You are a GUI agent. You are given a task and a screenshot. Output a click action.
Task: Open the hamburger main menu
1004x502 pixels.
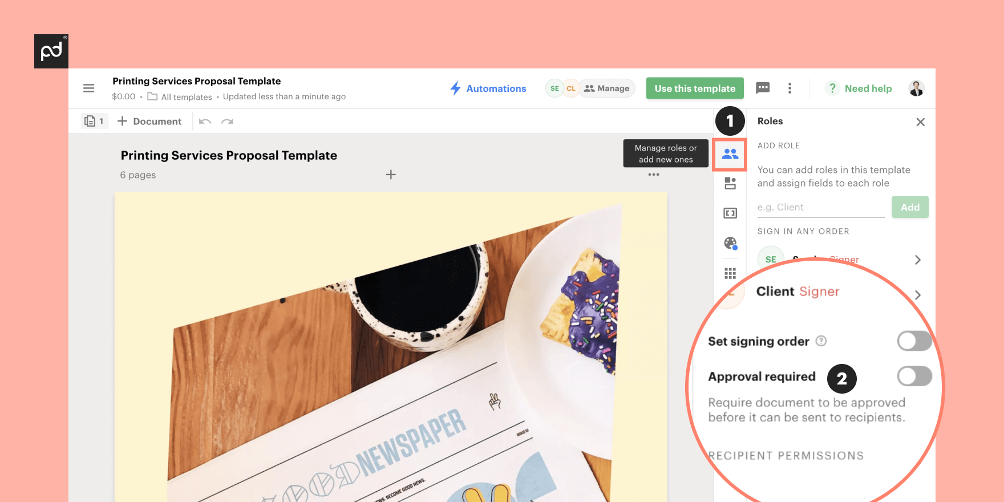point(88,88)
